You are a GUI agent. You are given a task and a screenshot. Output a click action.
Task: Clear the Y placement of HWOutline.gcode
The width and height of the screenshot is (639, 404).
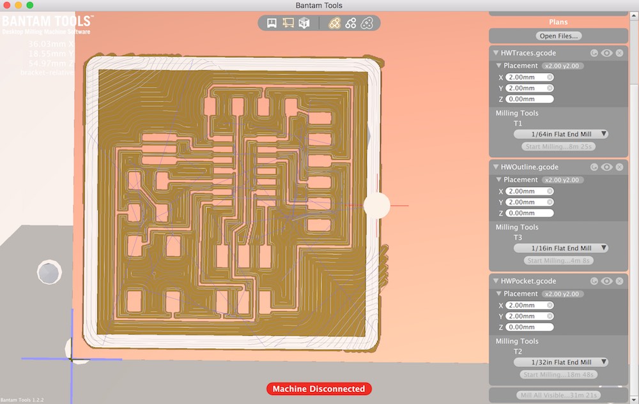[550, 202]
